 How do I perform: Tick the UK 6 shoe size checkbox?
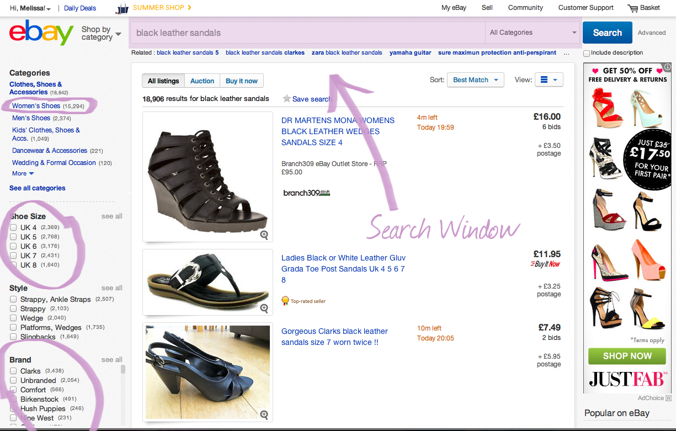(x=13, y=247)
